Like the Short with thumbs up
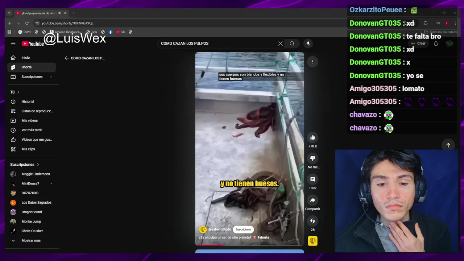Image resolution: width=464 pixels, height=261 pixels. pyautogui.click(x=312, y=137)
